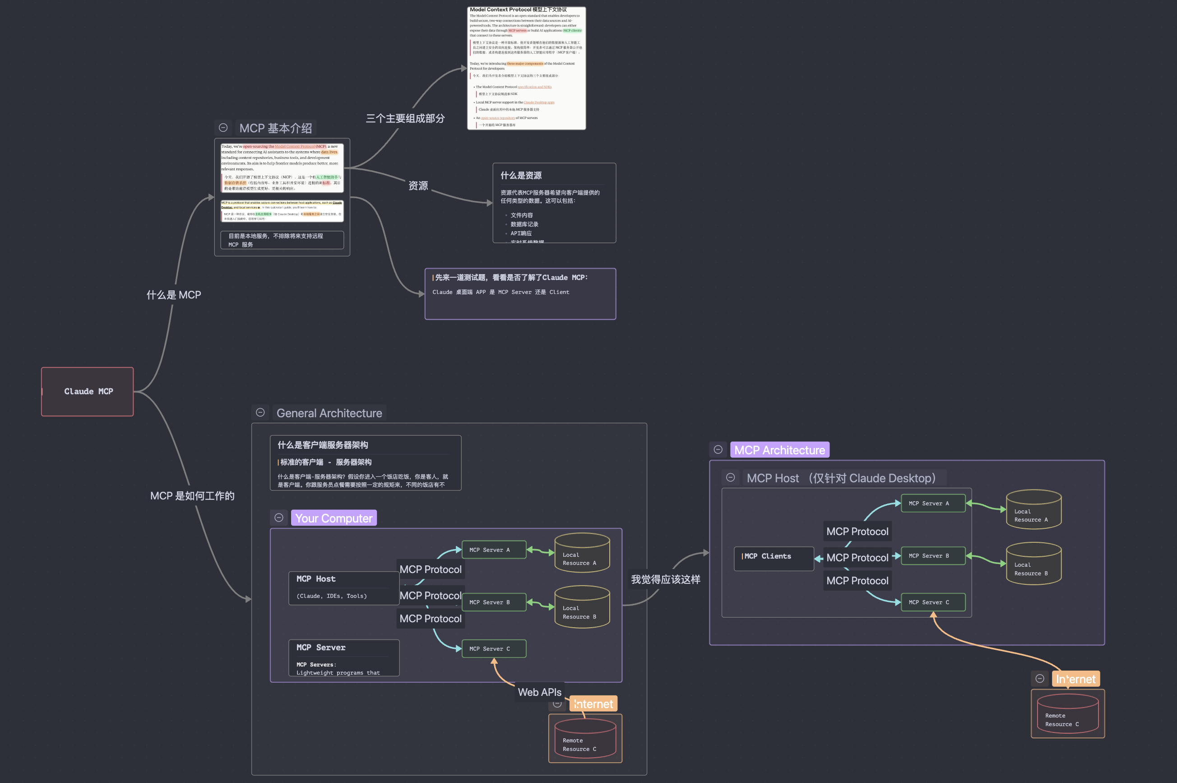Select the MCP Clients card
Screen dimensions: 1177x783
tap(774, 558)
